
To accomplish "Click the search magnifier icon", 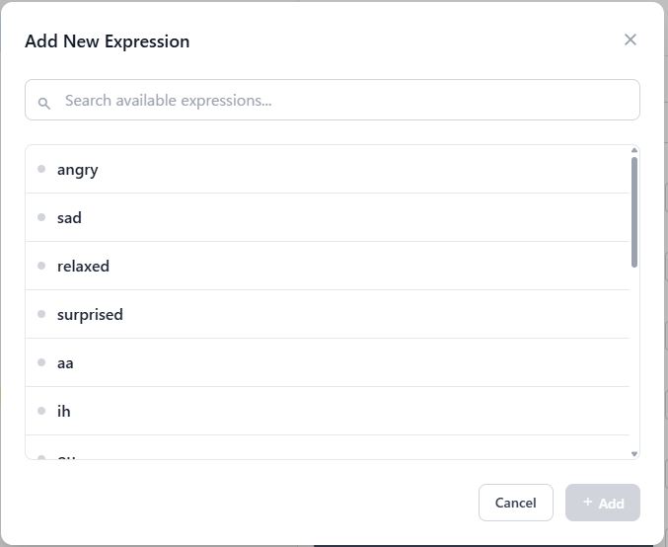I will pyautogui.click(x=44, y=102).
